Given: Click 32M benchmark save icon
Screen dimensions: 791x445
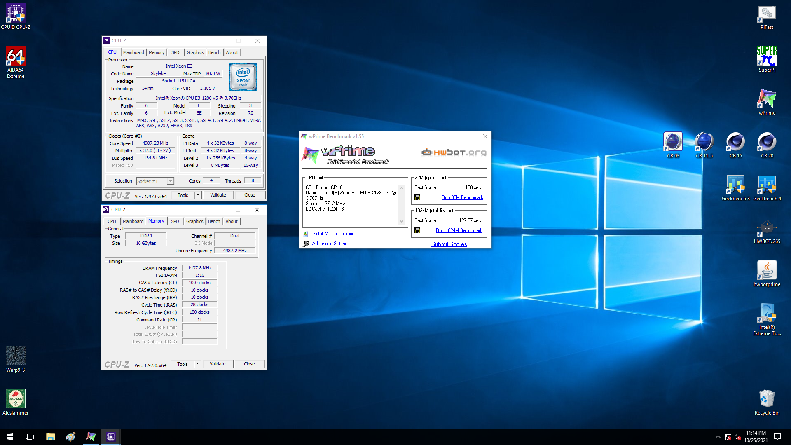Looking at the screenshot, I should 417,197.
